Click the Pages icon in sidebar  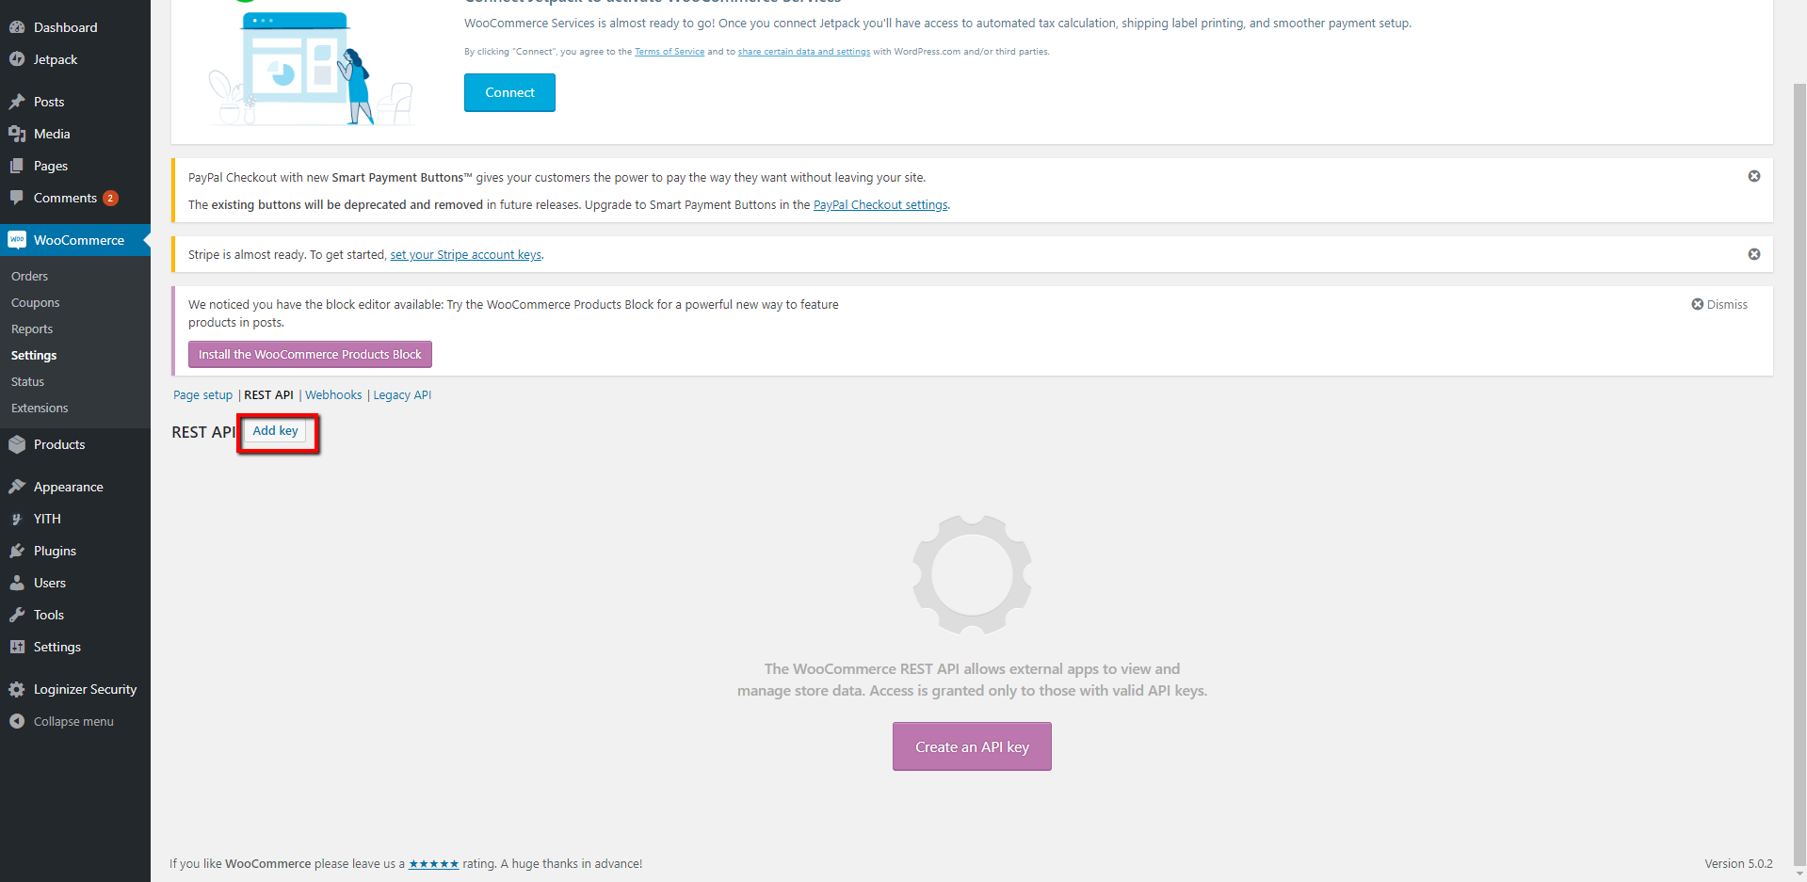[x=17, y=166]
